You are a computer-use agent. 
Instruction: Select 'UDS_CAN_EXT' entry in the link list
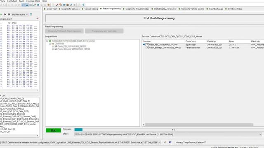pyautogui.click(x=14, y=111)
